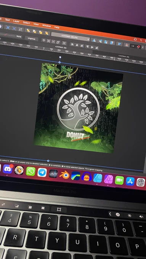Click the Rotate counter-clockwise icon
Viewport: 146px width, 259px height.
(x=106, y=42)
